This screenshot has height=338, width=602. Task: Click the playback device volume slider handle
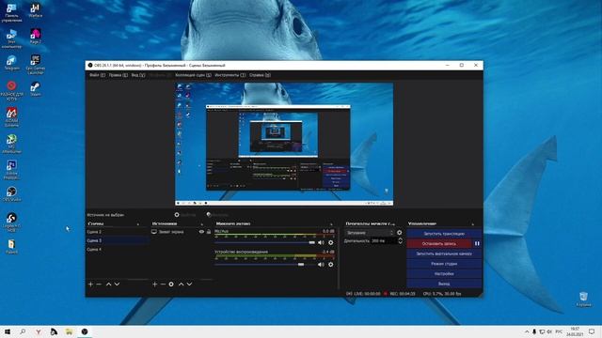point(301,265)
